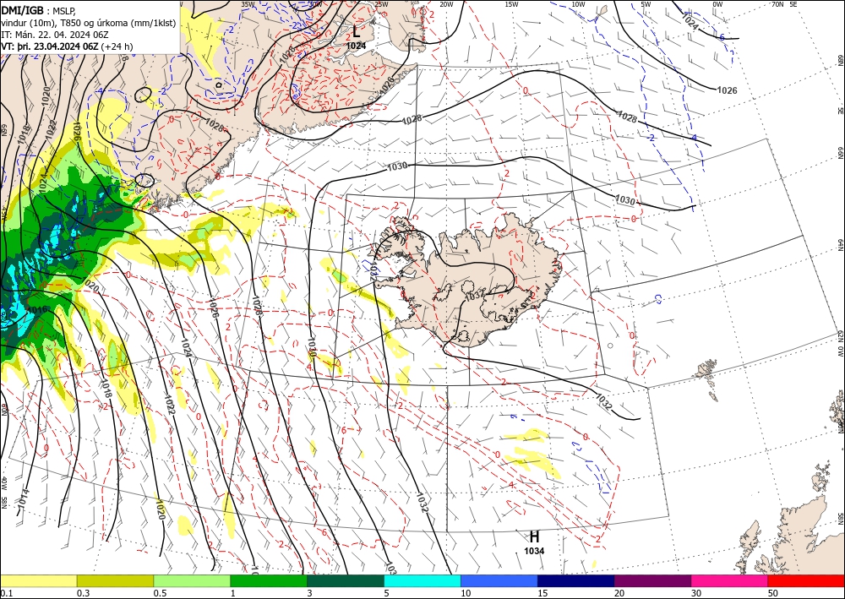Click the '0.5' legend value

pyautogui.click(x=160, y=593)
